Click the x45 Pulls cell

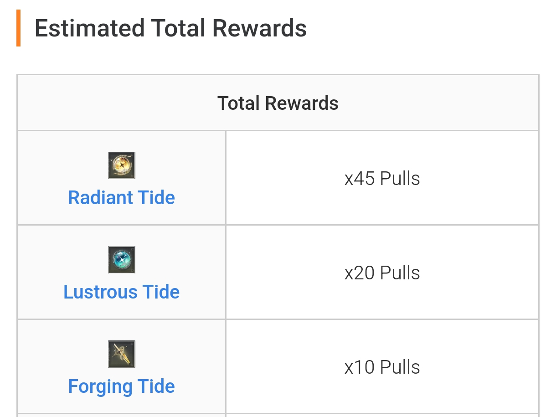(x=382, y=178)
